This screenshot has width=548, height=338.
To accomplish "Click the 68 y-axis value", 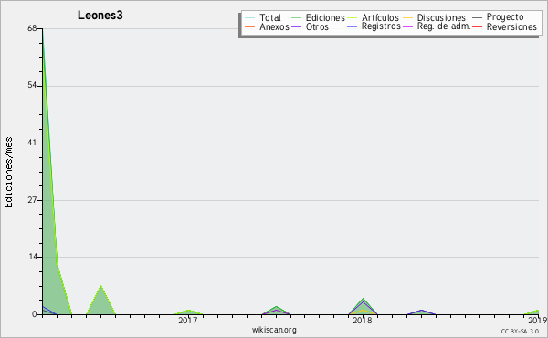I will (32, 28).
